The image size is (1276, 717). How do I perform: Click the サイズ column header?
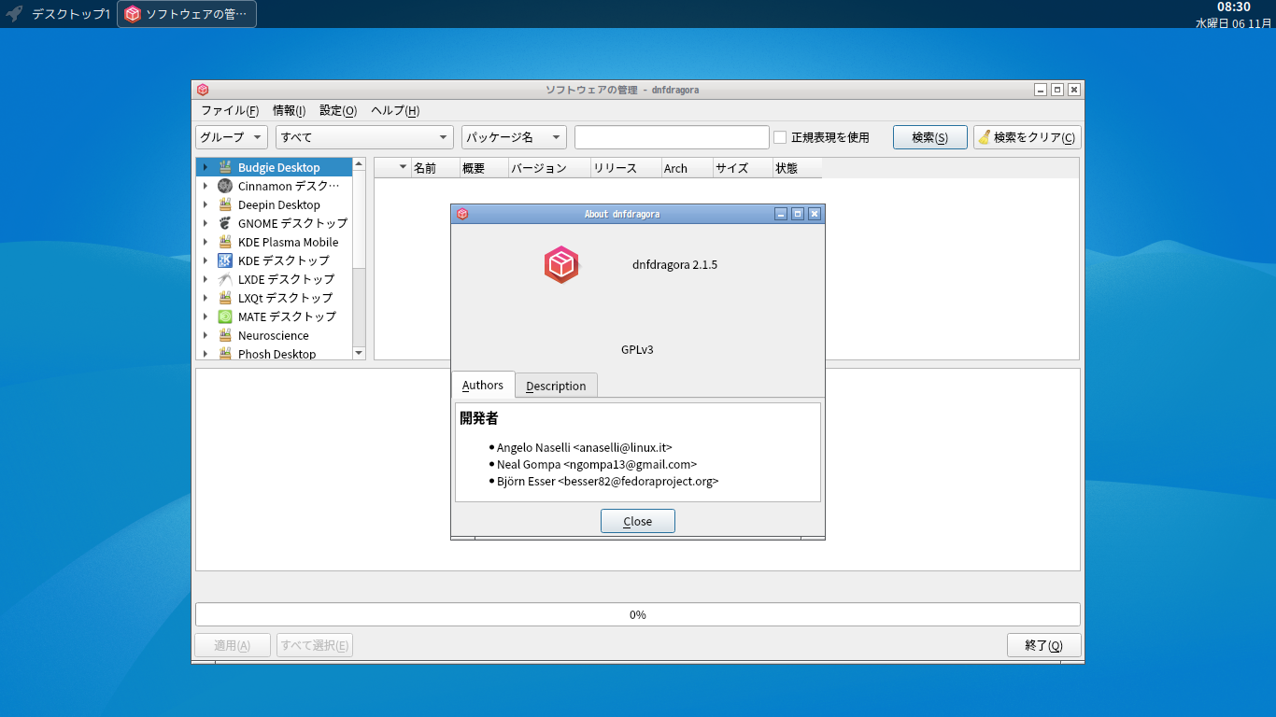[x=743, y=168]
